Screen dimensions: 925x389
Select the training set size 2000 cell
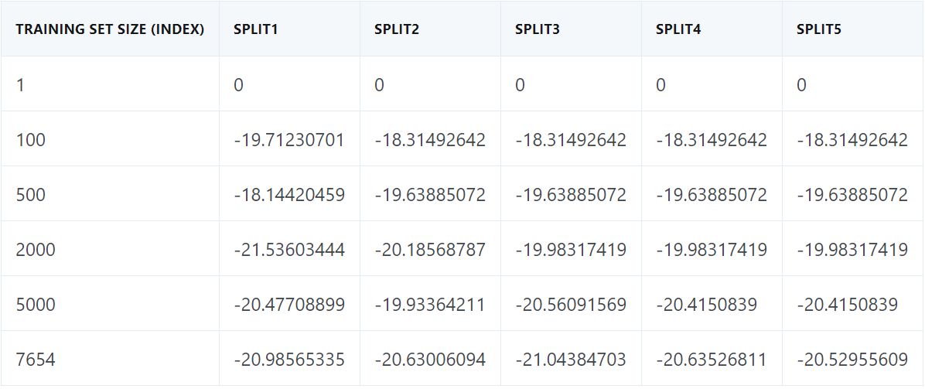36,250
